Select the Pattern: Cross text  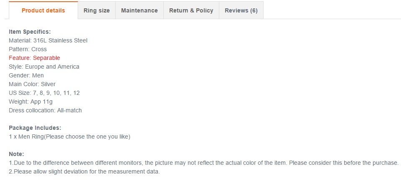pyautogui.click(x=28, y=49)
